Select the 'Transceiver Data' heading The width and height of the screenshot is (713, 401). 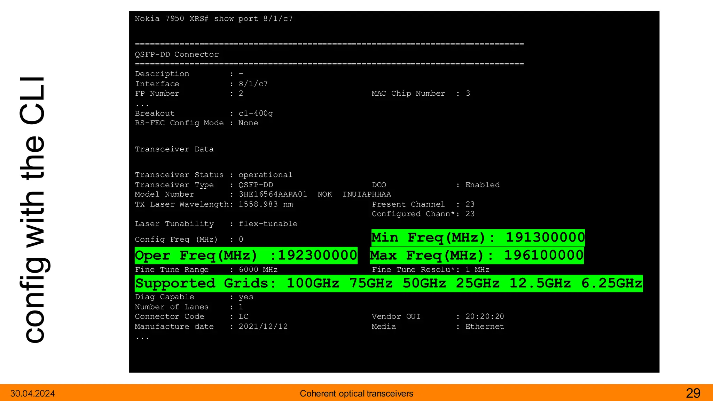(174, 149)
